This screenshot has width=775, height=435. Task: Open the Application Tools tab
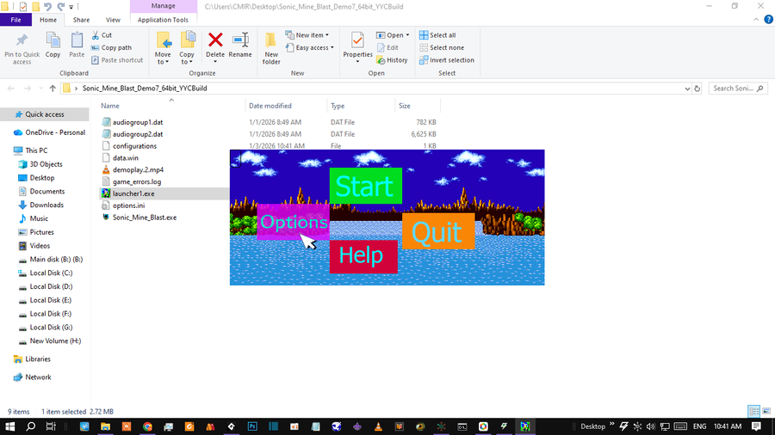[x=163, y=20]
